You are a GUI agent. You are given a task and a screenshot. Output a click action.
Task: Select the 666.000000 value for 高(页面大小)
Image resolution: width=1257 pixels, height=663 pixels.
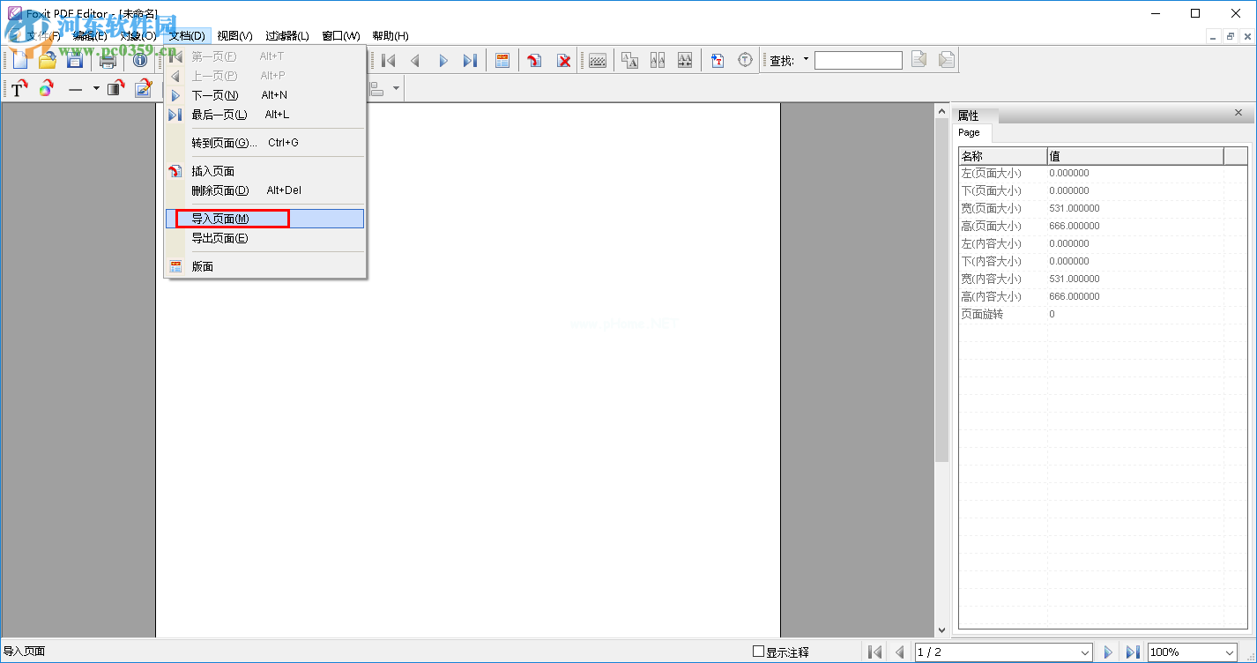(x=1075, y=226)
